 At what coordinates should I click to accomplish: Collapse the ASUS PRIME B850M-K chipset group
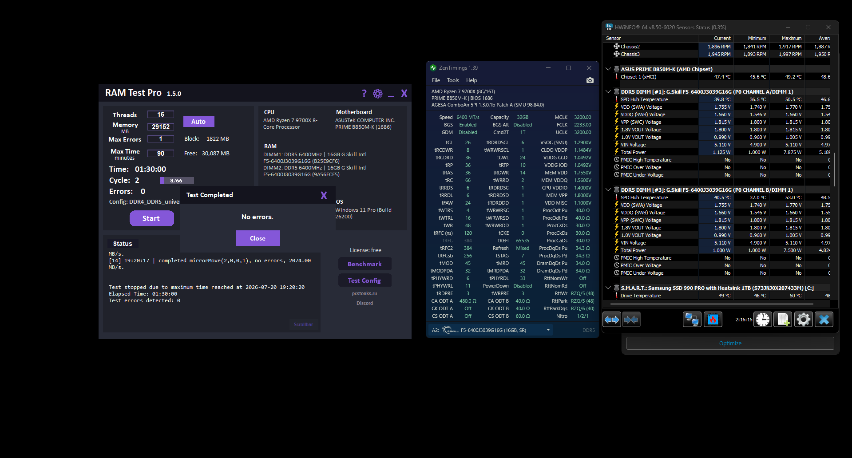click(608, 69)
